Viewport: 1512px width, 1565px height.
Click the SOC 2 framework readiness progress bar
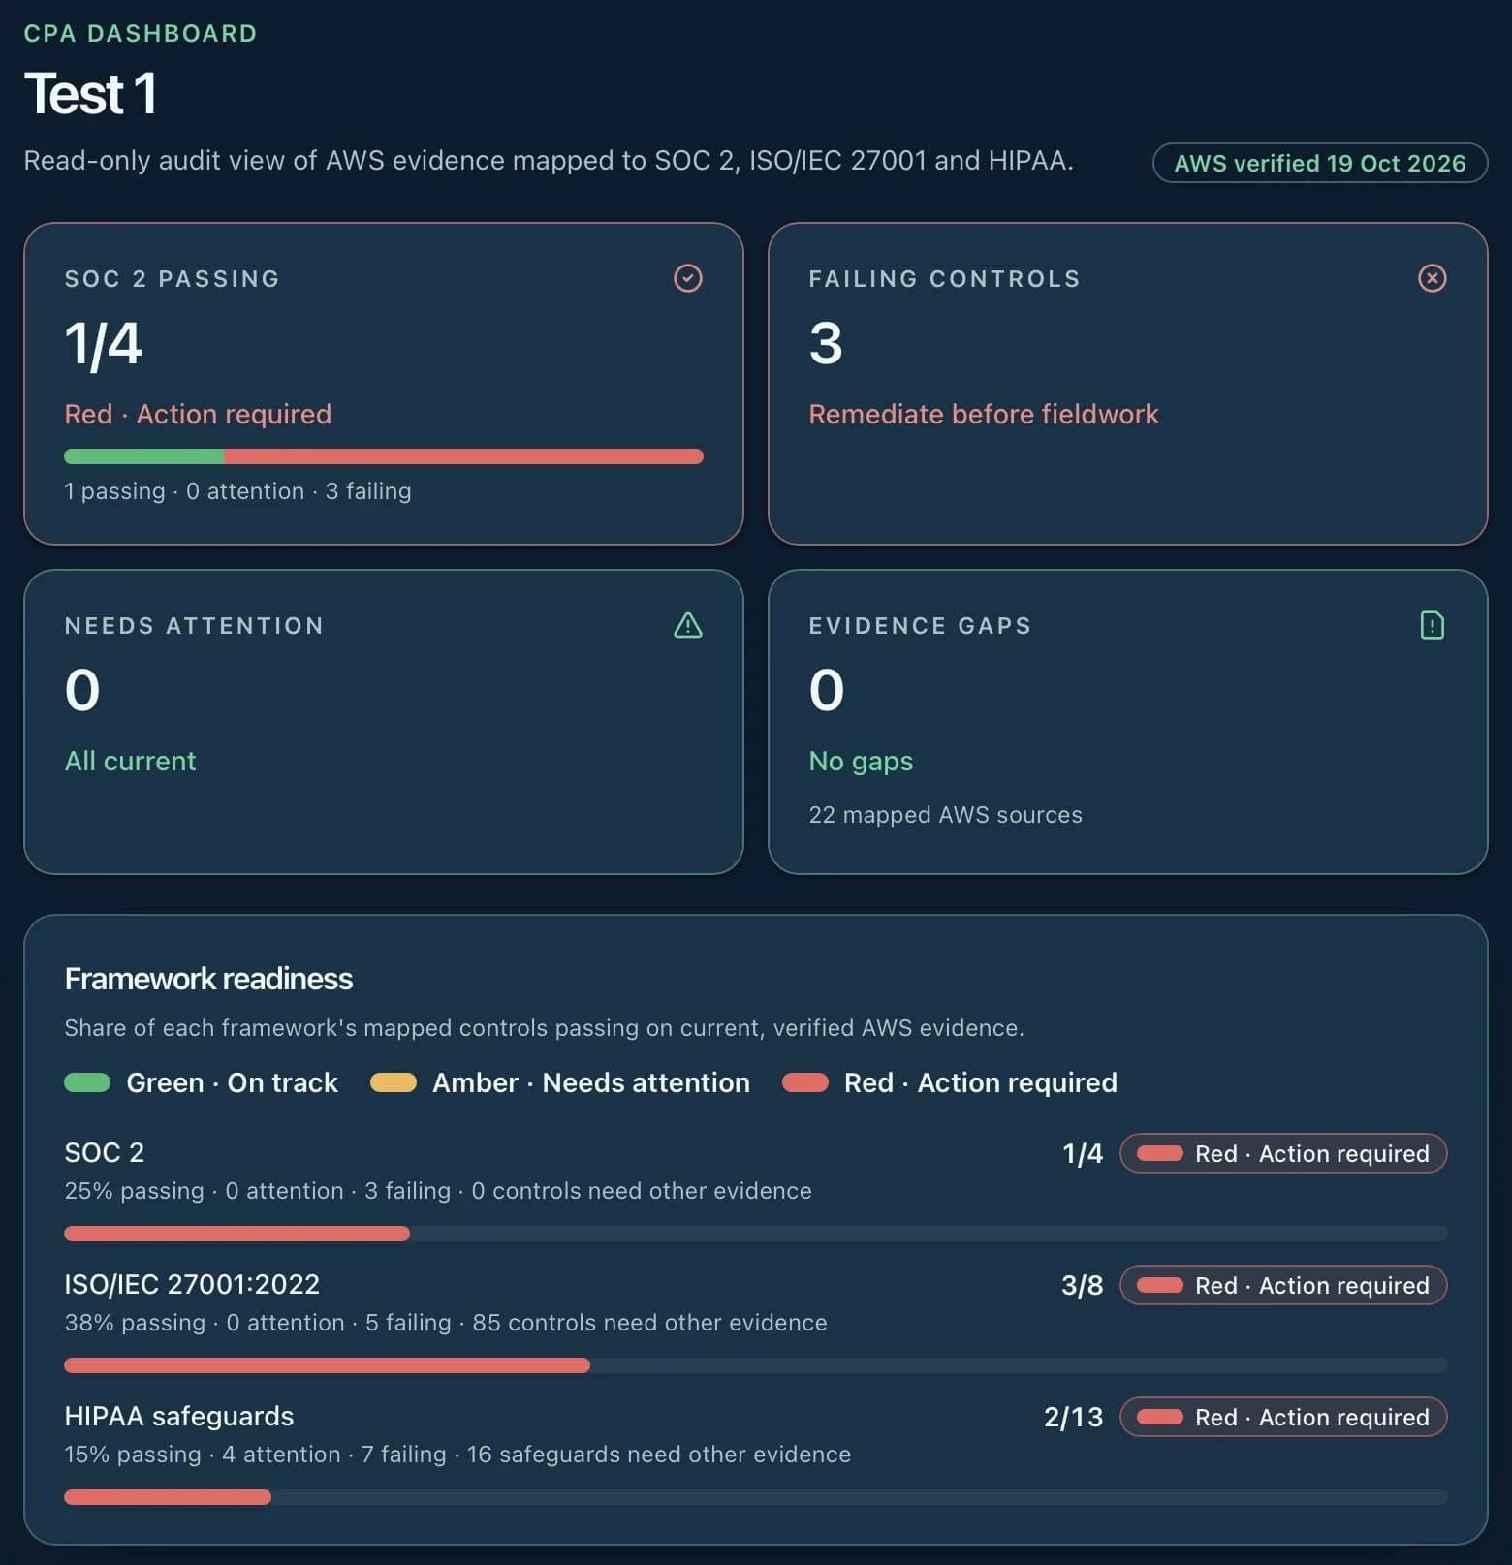tap(756, 1234)
